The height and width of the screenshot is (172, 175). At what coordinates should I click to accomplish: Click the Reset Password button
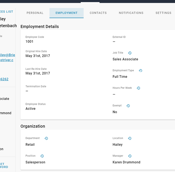tap(4, 165)
